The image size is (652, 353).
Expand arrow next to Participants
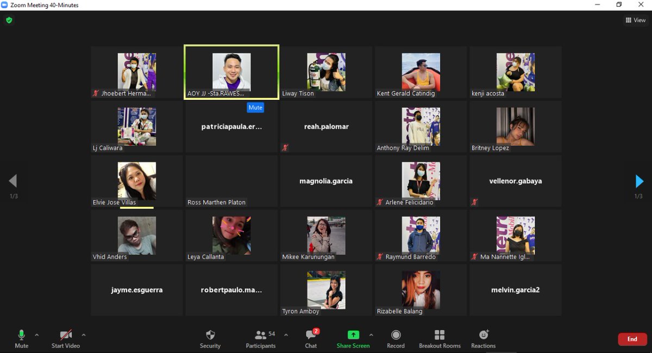[x=286, y=335]
